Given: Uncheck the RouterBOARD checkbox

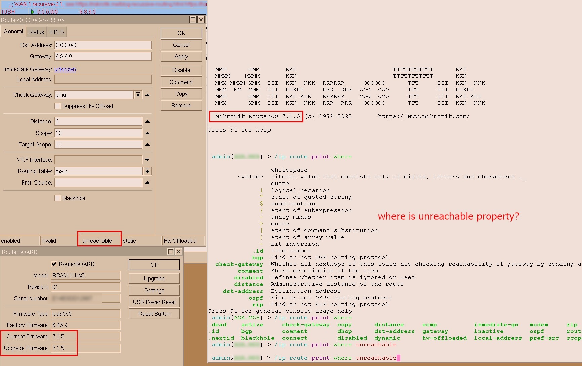Looking at the screenshot, I should (x=54, y=264).
